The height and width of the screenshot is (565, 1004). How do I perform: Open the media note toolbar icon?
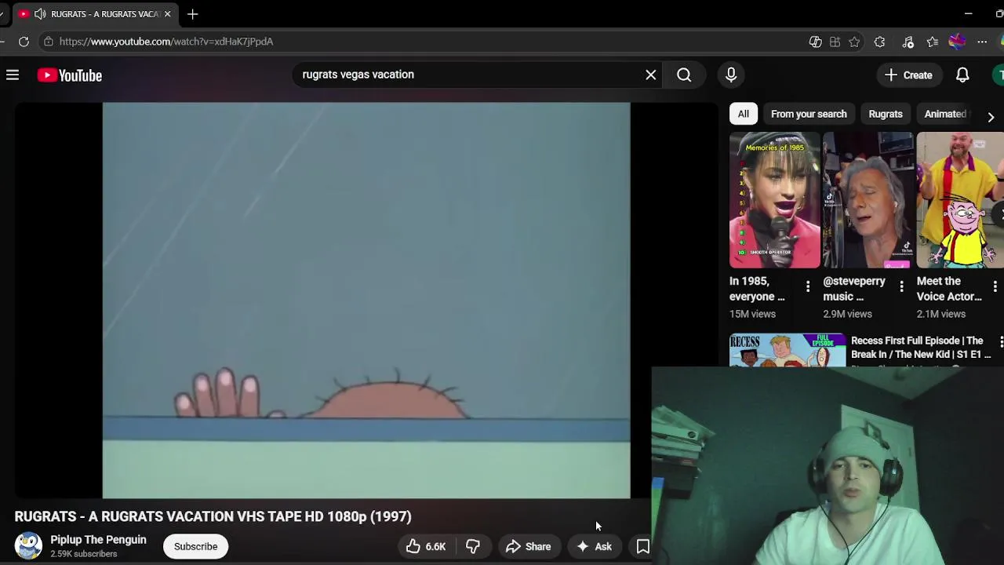click(x=908, y=42)
